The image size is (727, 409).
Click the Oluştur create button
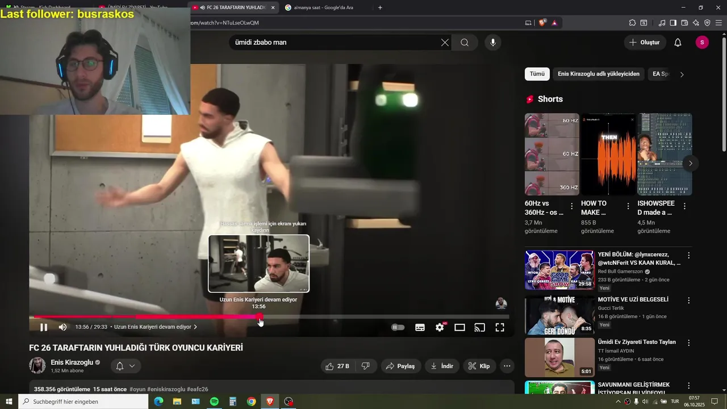645,43
